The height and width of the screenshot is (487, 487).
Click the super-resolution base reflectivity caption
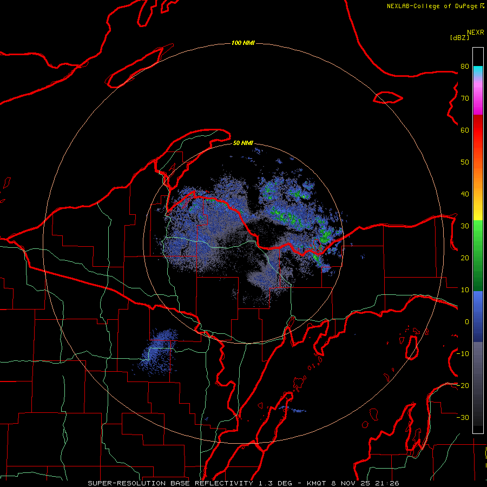click(x=243, y=483)
